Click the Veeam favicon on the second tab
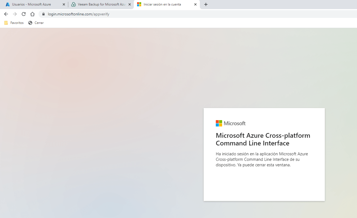This screenshot has height=218, width=357. tap(73, 4)
